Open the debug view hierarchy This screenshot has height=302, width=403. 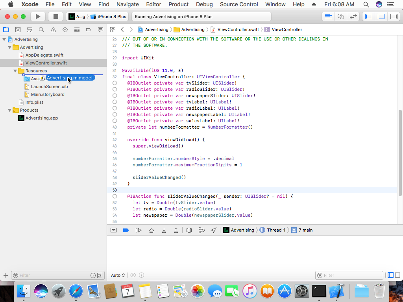189,230
